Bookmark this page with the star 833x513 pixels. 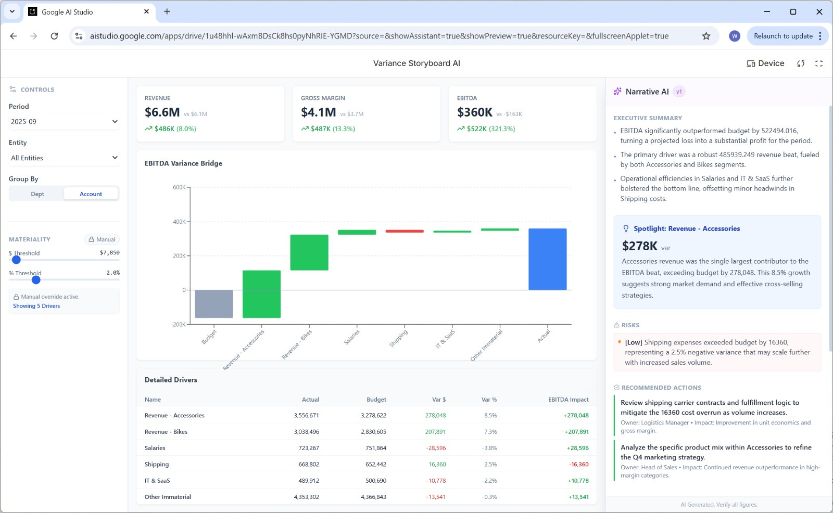706,36
